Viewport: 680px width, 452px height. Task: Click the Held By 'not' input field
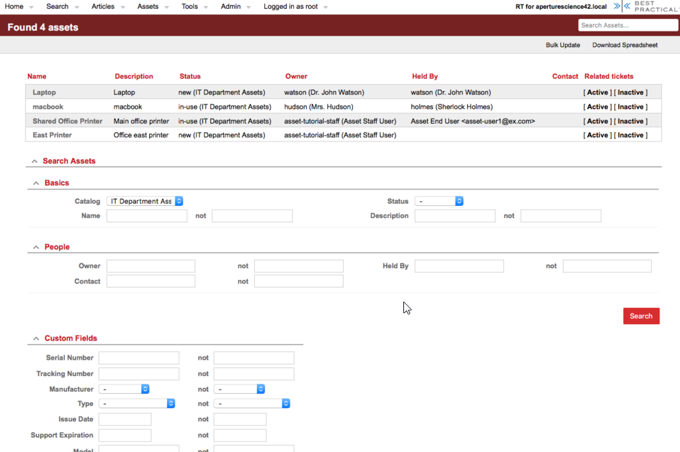click(x=607, y=266)
